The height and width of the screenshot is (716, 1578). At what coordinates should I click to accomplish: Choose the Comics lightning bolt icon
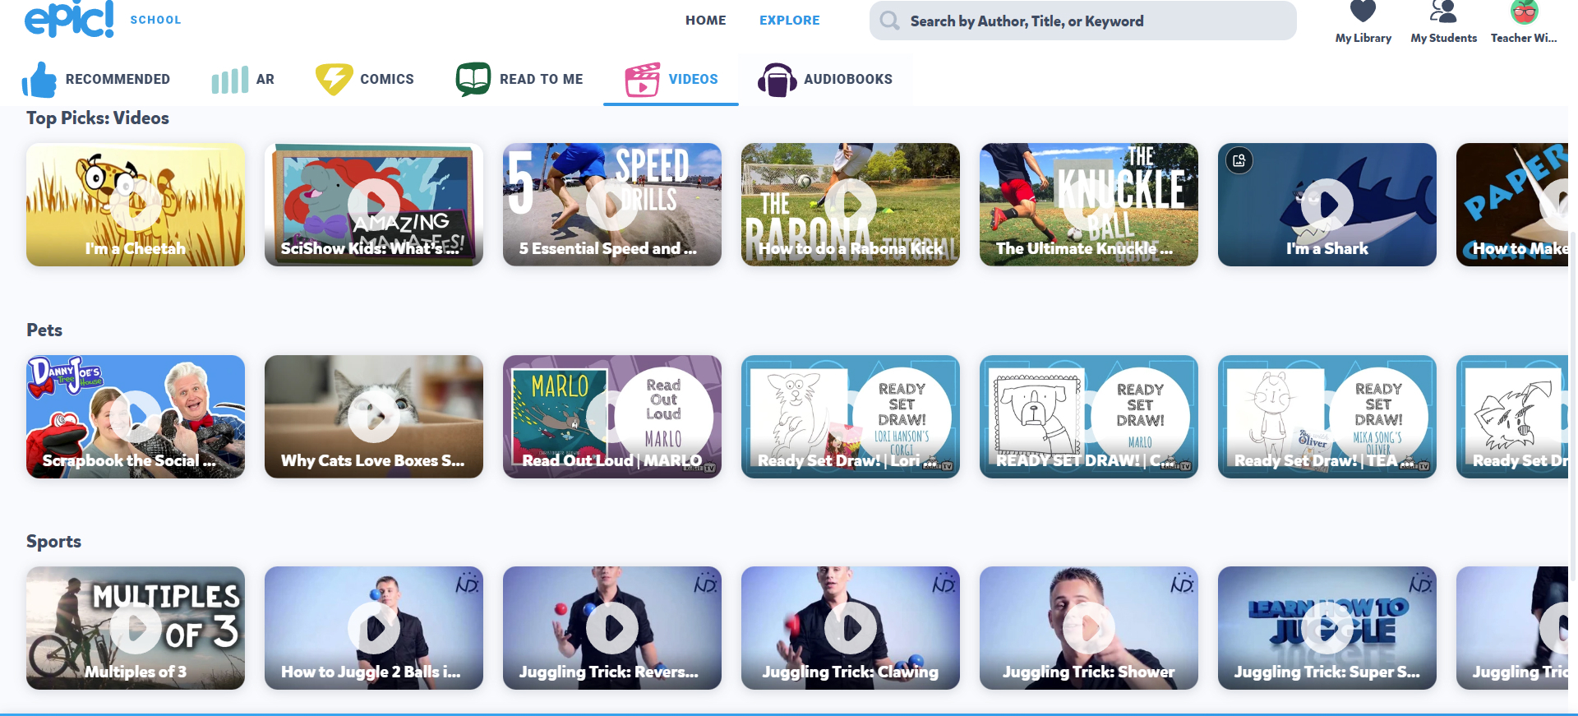(x=334, y=80)
